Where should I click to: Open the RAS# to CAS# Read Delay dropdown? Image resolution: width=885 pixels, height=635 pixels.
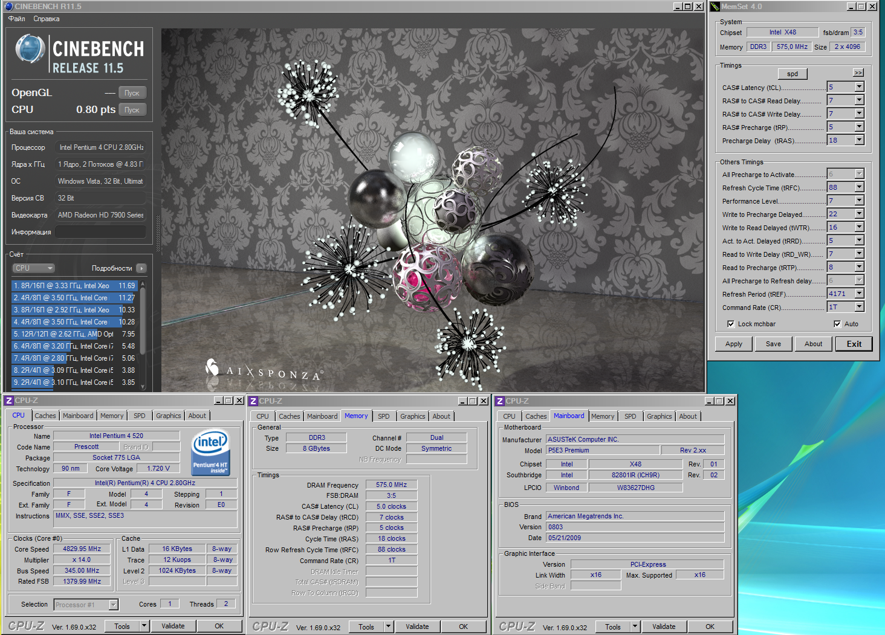859,100
